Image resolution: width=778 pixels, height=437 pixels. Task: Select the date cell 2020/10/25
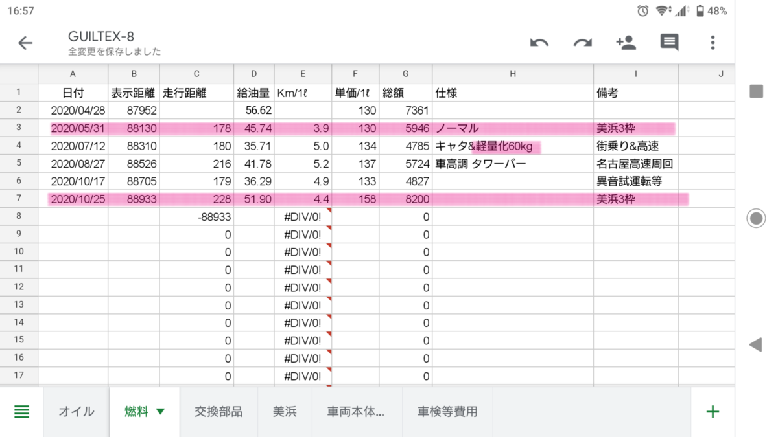(73, 199)
